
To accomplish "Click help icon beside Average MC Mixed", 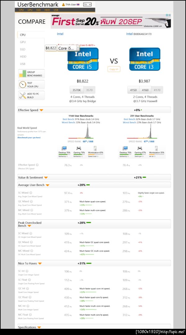I will click(32, 210).
